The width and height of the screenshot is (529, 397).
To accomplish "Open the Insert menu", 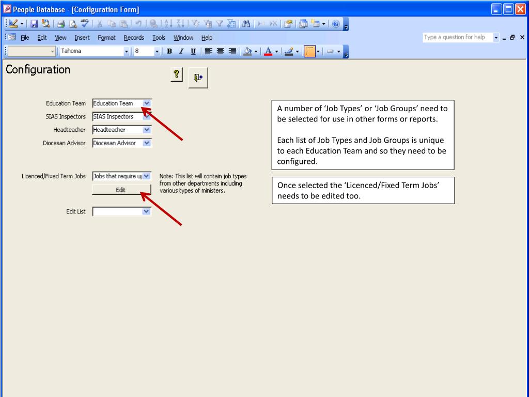I will [x=82, y=37].
